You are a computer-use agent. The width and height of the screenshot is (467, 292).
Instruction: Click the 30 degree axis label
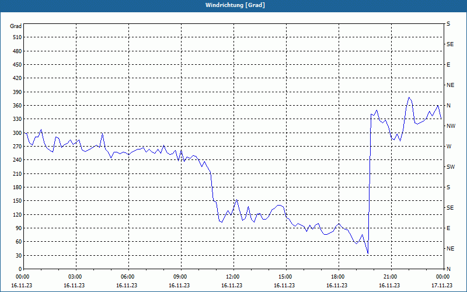(19, 255)
